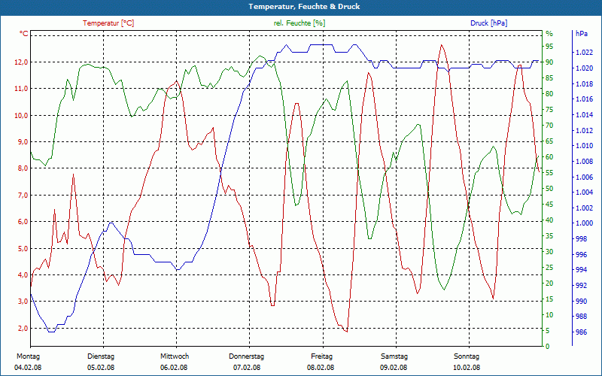The image size is (602, 376).
Task: Click the rel. Feuchte [%] legend label
Action: click(299, 23)
